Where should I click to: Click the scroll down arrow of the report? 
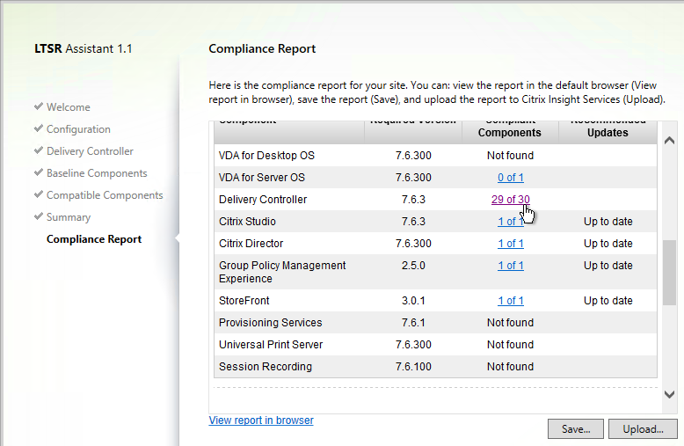669,394
